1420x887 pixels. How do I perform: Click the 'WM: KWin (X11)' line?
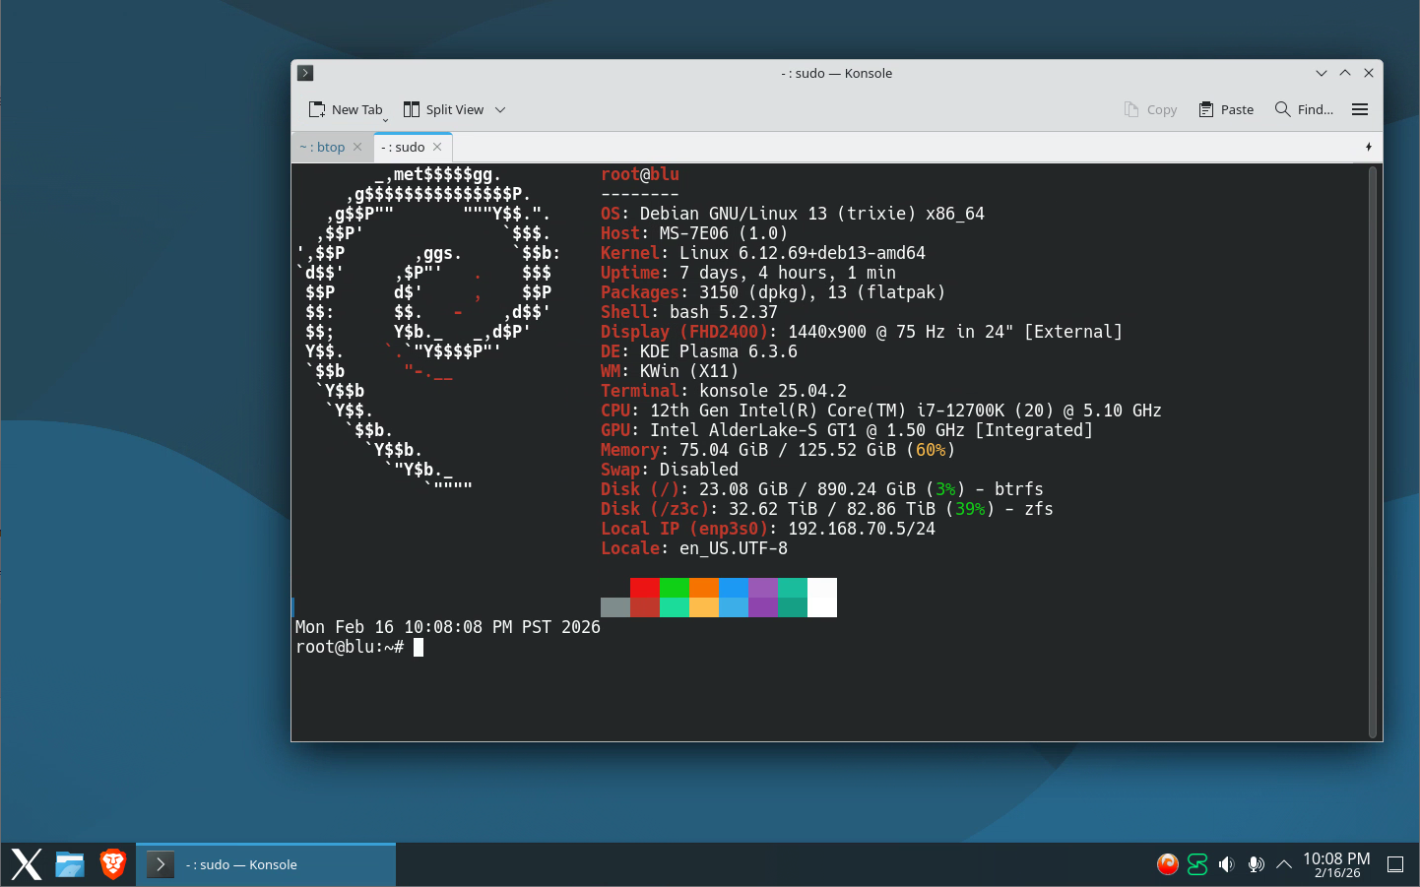point(670,371)
